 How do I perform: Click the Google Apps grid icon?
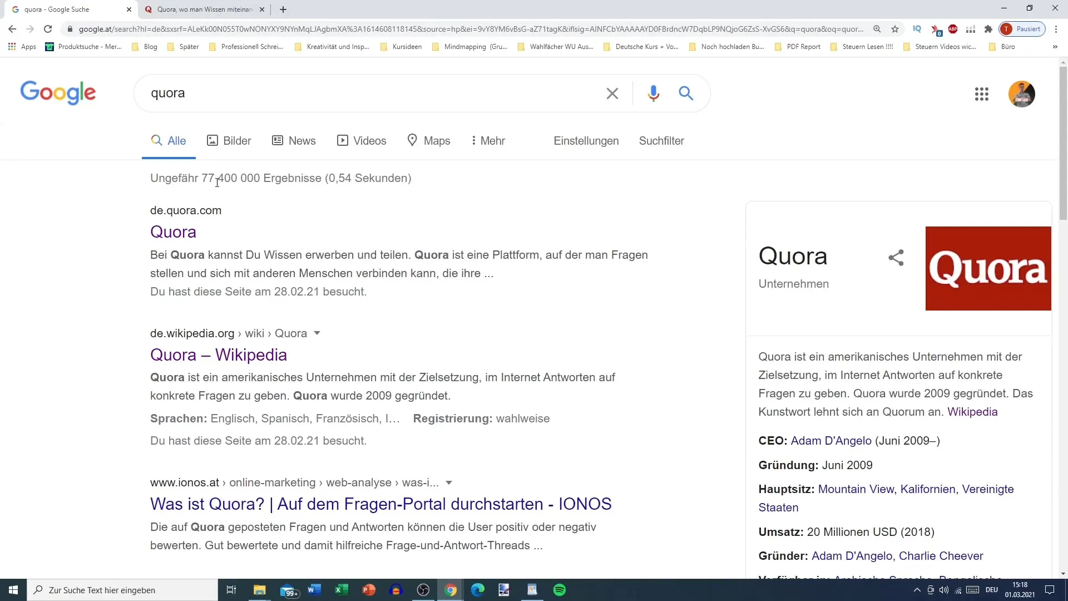[x=981, y=94]
